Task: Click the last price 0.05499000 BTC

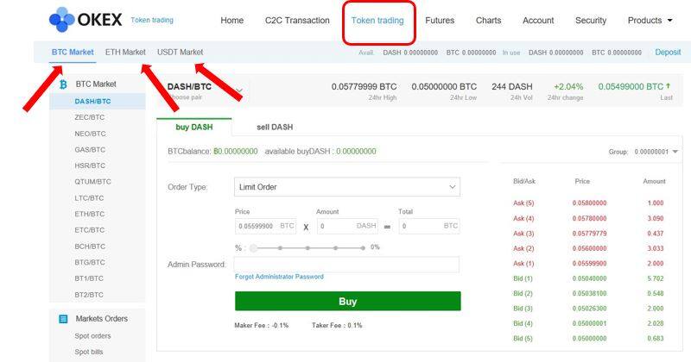Action: click(631, 87)
